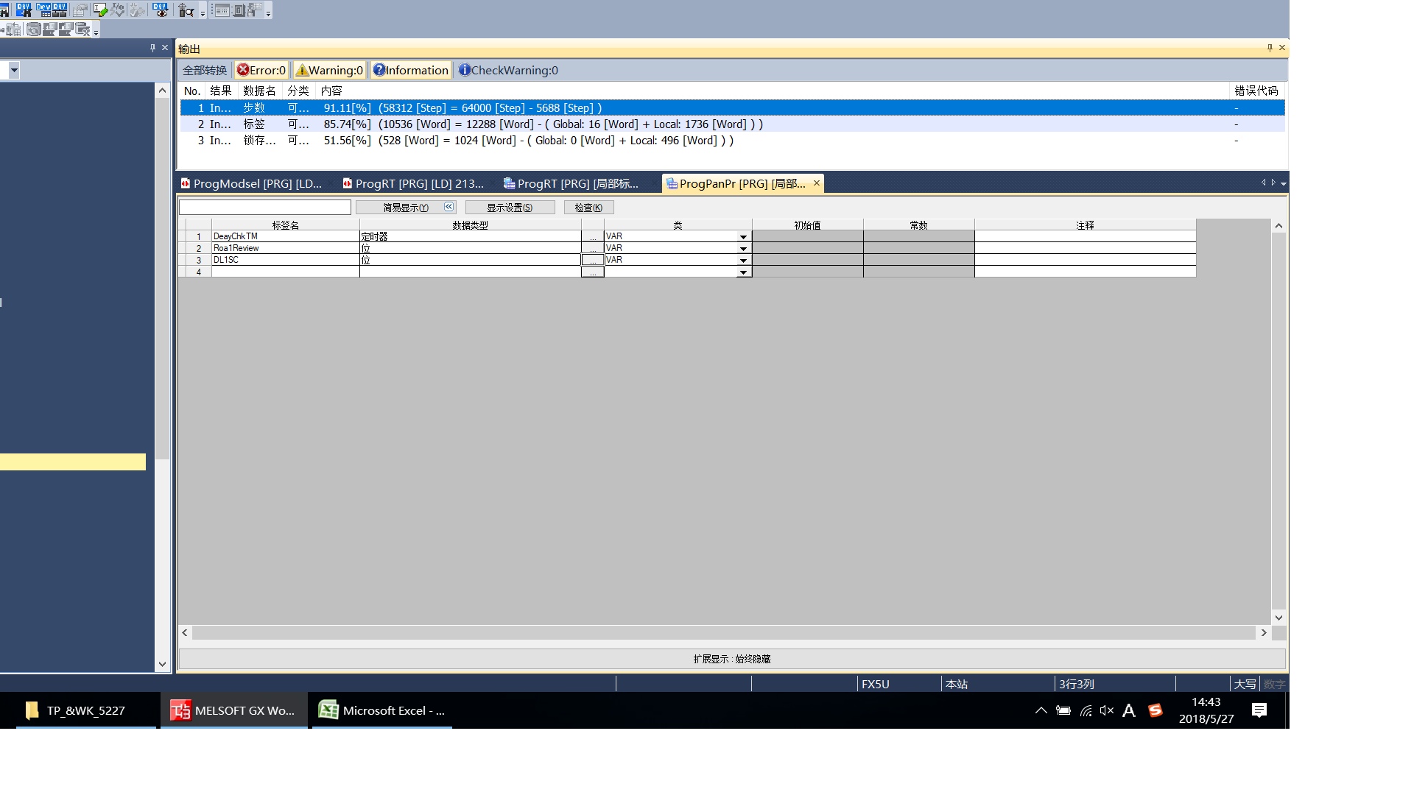1414x795 pixels.
Task: Click the green pen edit toolbar icon
Action: 100,10
